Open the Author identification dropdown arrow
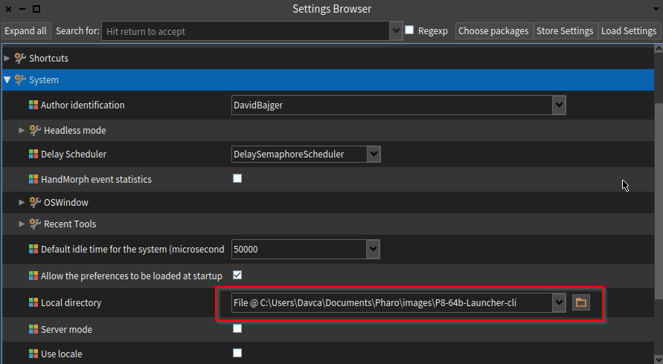Screen dimensions: 663x364 click(x=559, y=105)
